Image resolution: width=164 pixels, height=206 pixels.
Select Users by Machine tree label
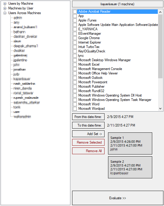pyautogui.click(x=21, y=4)
